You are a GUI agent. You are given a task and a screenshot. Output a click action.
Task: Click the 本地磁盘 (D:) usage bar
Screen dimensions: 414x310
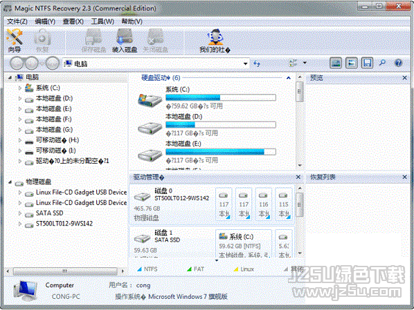pyautogui.click(x=221, y=124)
